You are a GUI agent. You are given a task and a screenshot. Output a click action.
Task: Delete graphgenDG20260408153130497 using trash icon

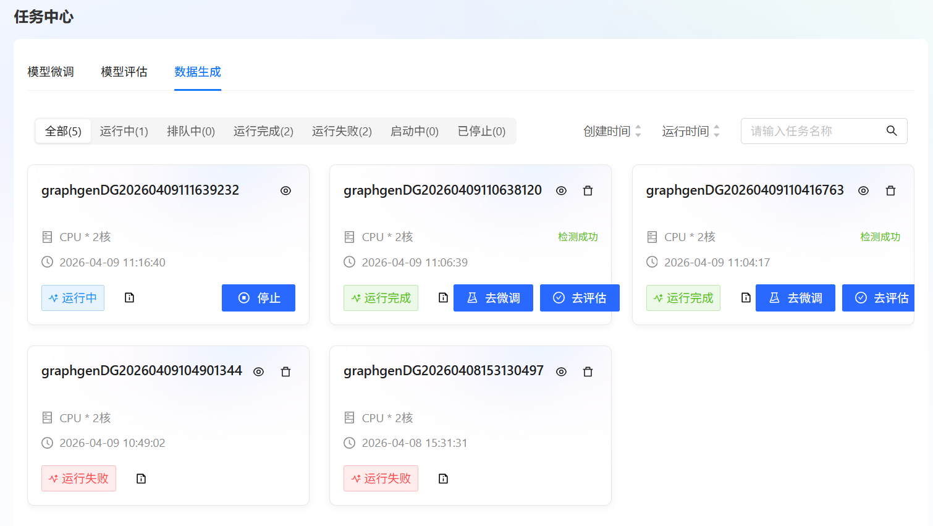(588, 372)
